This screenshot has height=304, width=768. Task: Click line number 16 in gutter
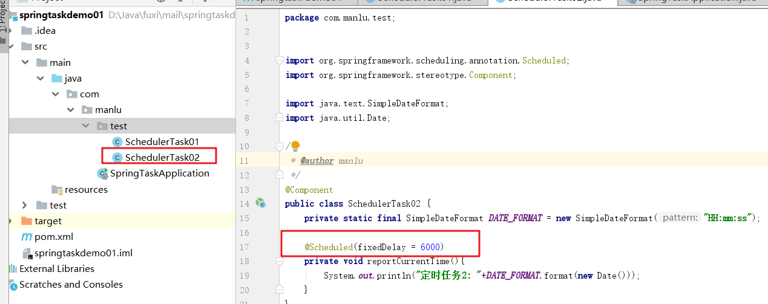tap(245, 233)
